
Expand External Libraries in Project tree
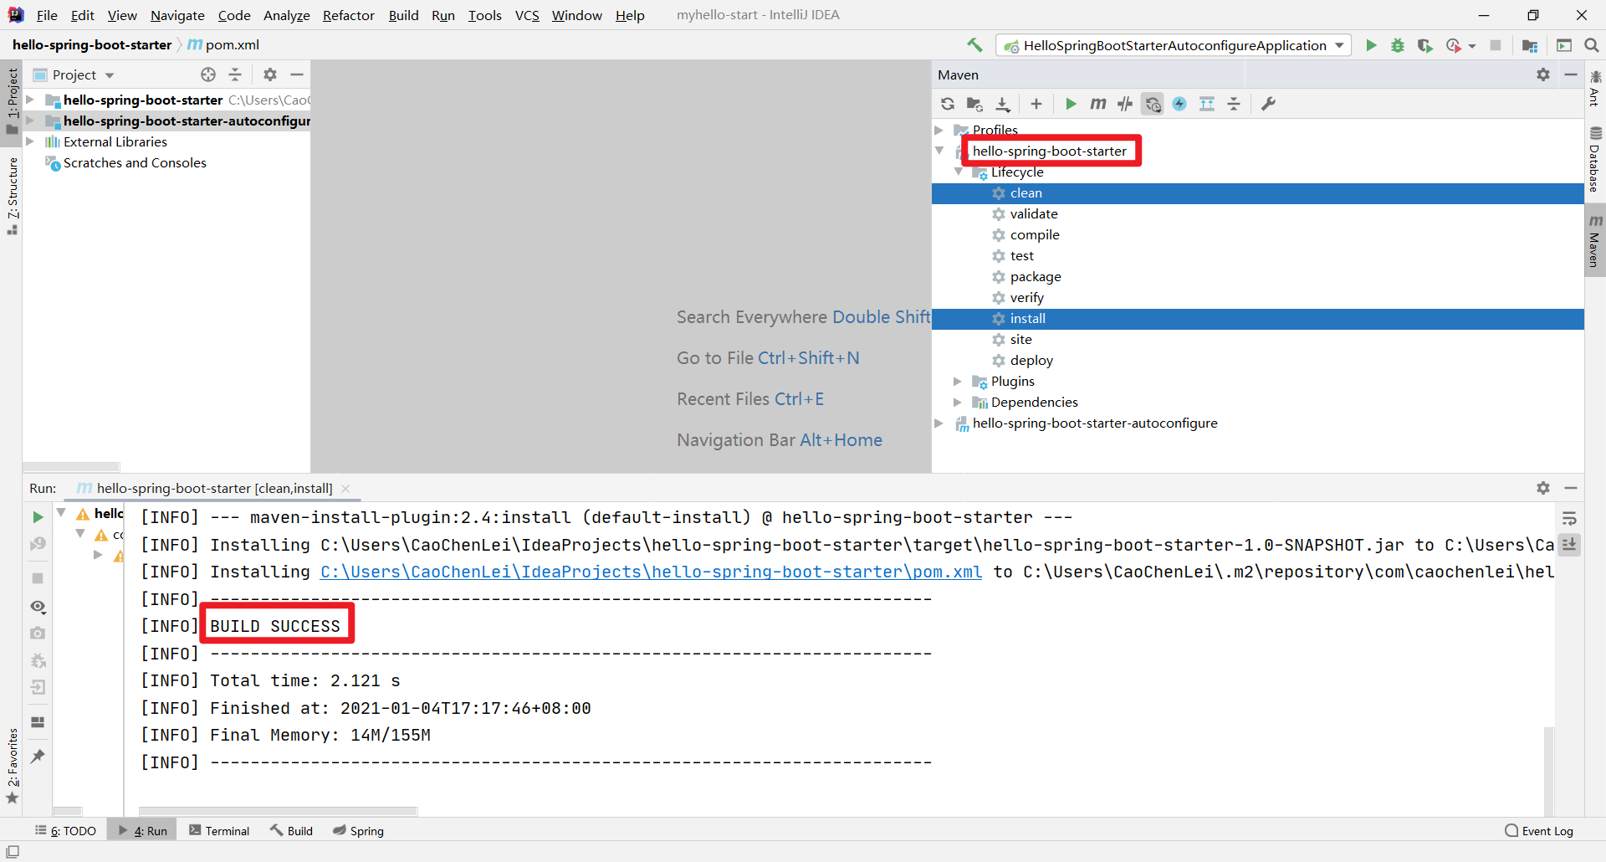coord(30,141)
